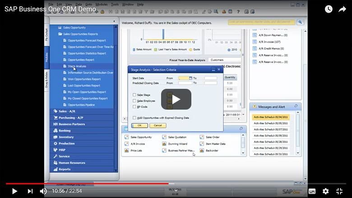Open the Help menu
This screenshot has width=352, height=198.
pos(140,4)
